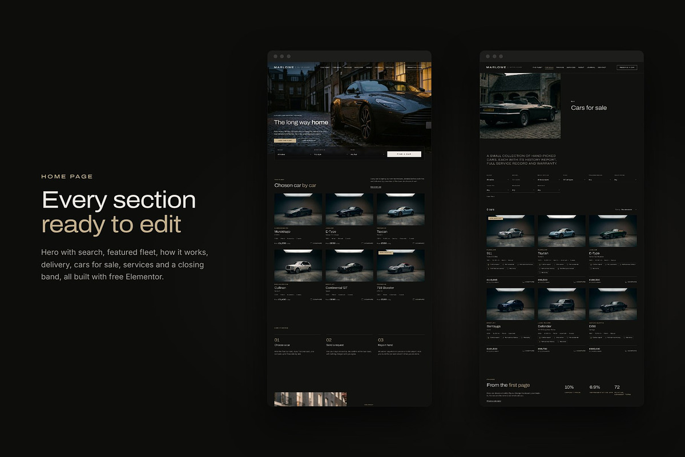Tick Compare on the 911 card
The height and width of the screenshot is (457, 685).
tap(528, 282)
